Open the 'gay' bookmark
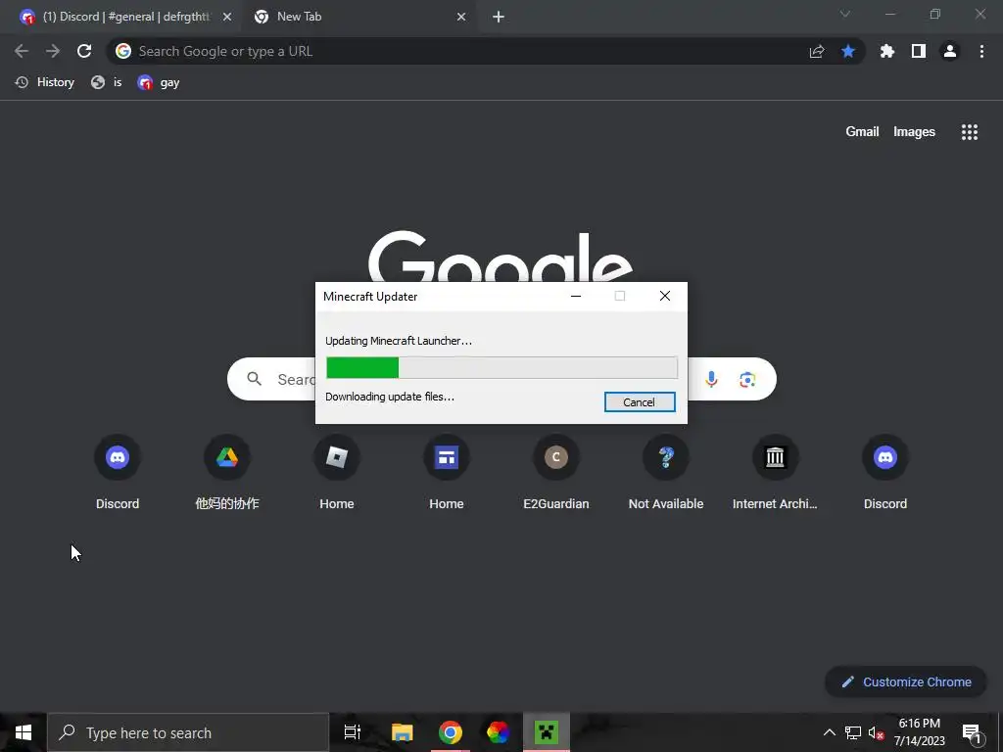Viewport: 1003px width, 752px height. (x=159, y=82)
